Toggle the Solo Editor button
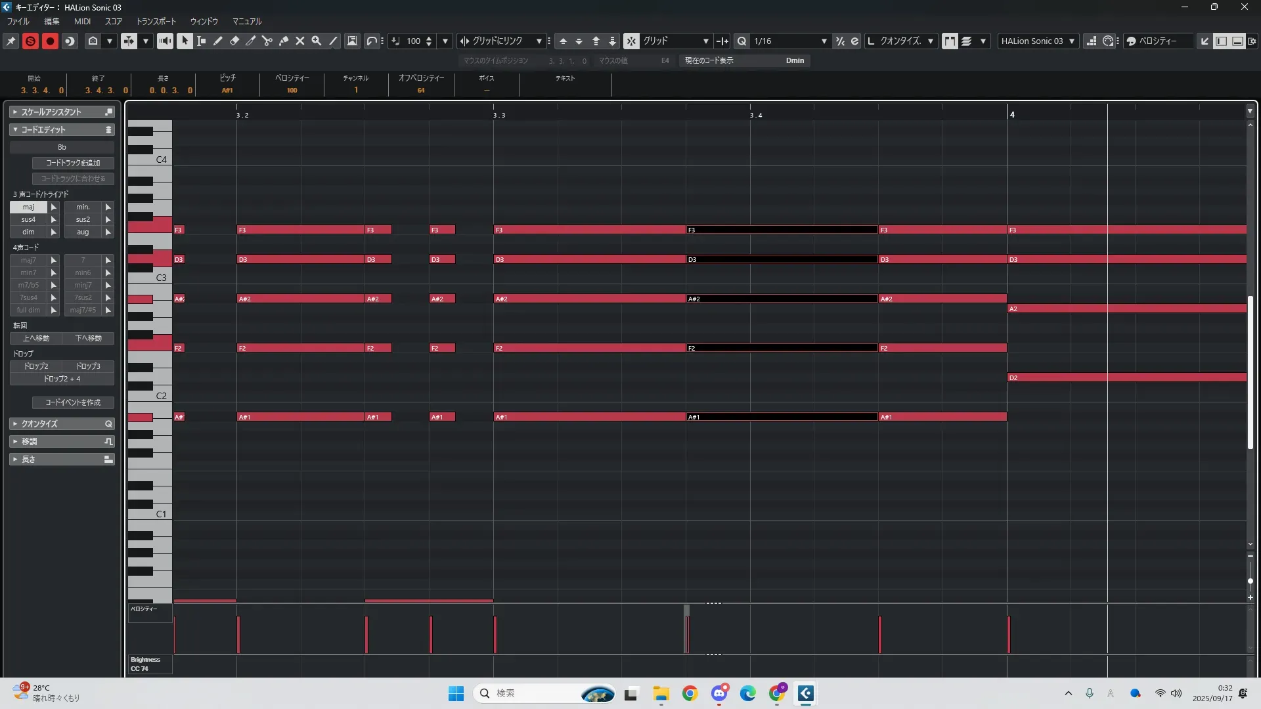 coord(30,41)
